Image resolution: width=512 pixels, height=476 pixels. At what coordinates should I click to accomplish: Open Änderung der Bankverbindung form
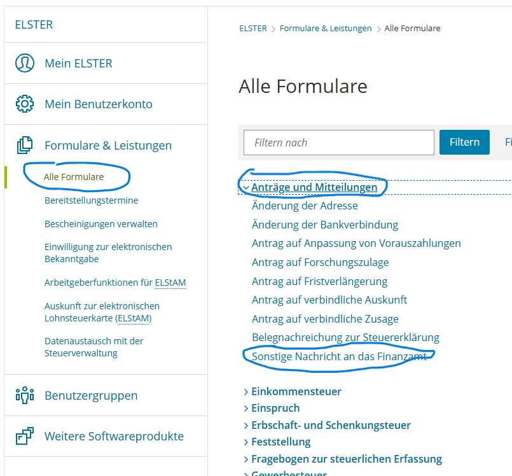[x=324, y=225]
